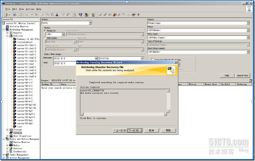Click the Host Properties icon
Viewport: 255px width, 161px height.
tap(11, 136)
